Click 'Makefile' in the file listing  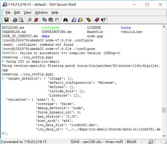point(95,32)
